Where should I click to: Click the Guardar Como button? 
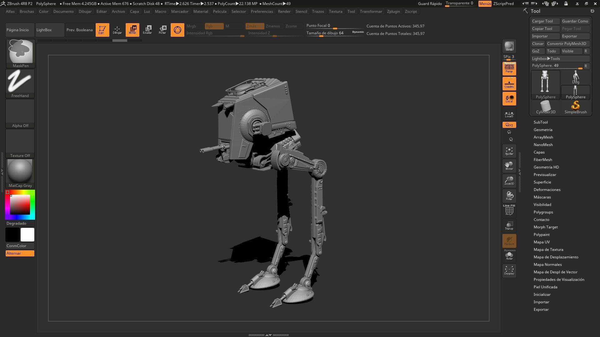(575, 21)
